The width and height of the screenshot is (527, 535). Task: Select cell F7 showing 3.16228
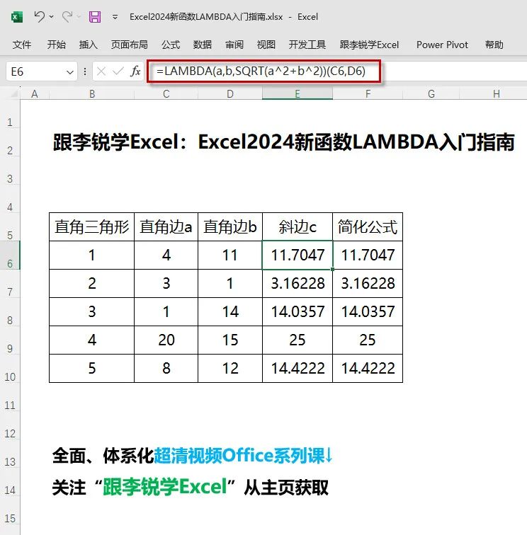(368, 284)
